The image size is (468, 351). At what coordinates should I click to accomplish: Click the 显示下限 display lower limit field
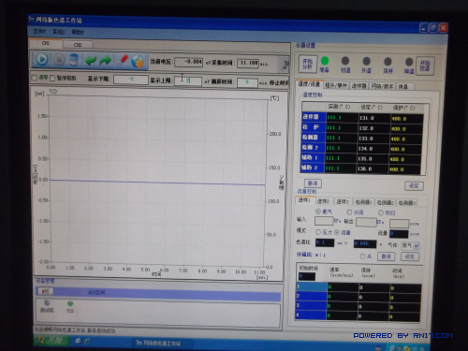point(131,80)
